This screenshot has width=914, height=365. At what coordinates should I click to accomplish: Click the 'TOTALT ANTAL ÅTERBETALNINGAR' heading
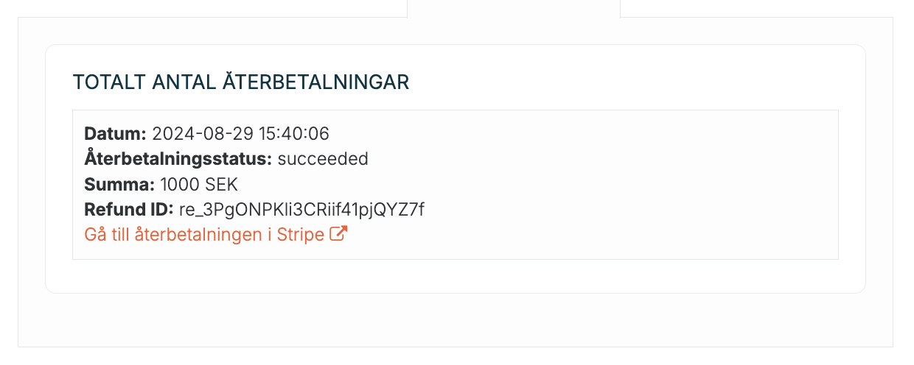point(241,82)
